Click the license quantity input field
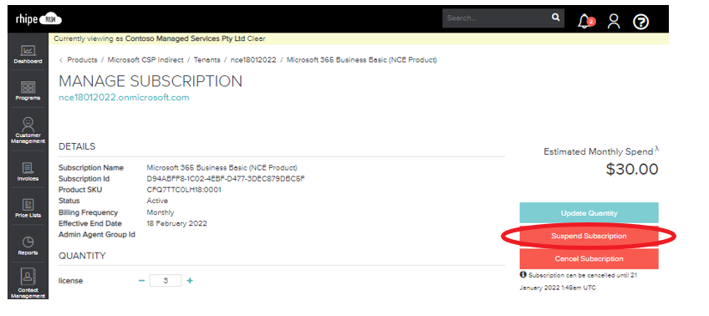Image resolution: width=709 pixels, height=316 pixels. coord(166,281)
